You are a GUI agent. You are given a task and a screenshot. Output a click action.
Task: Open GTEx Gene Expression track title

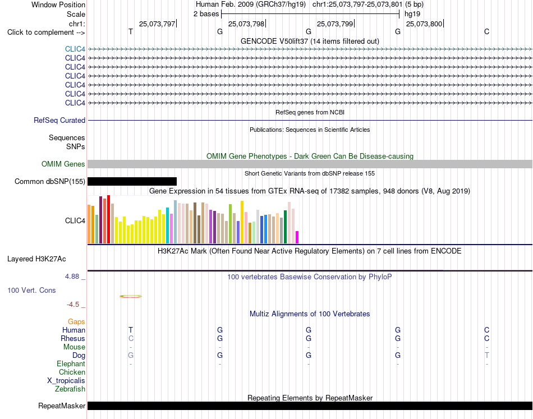[x=310, y=191]
